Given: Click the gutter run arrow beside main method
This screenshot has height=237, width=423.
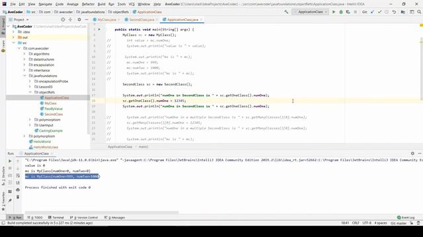Looking at the screenshot, I should click(99, 29).
